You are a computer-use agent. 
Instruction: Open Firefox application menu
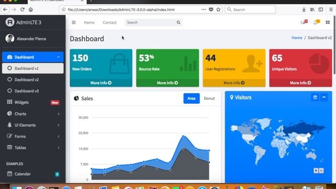331,9
